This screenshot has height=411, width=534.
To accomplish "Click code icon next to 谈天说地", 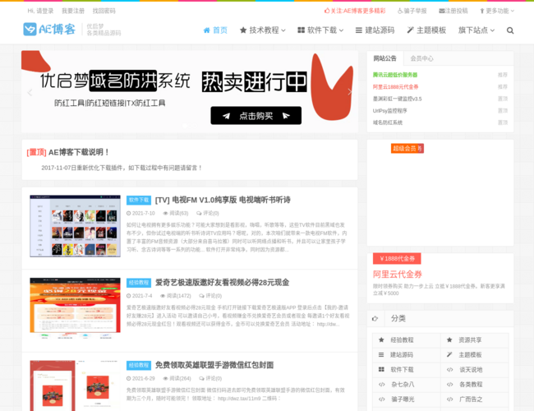I will coord(450,370).
